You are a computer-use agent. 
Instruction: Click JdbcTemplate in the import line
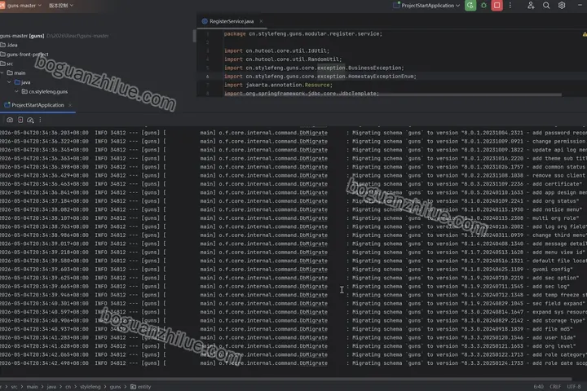tap(359, 94)
